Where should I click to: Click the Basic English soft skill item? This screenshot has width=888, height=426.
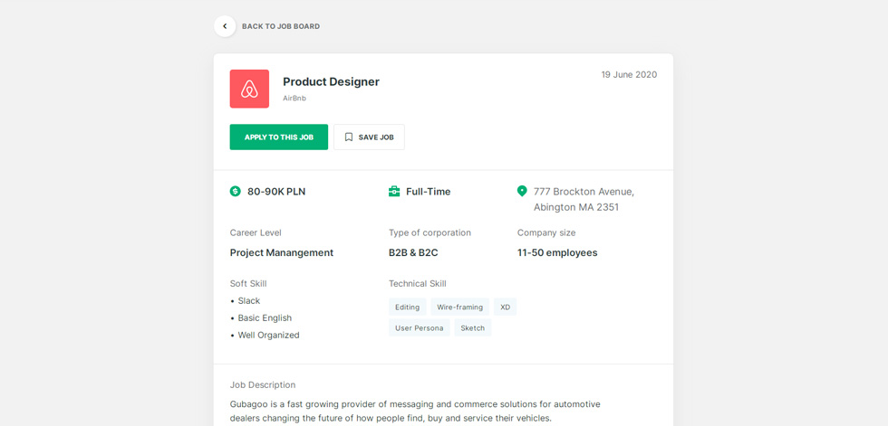tap(265, 318)
